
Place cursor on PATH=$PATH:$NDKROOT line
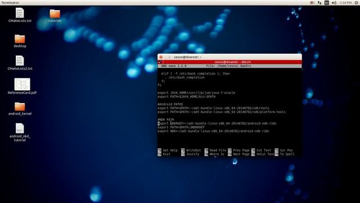coord(181,127)
